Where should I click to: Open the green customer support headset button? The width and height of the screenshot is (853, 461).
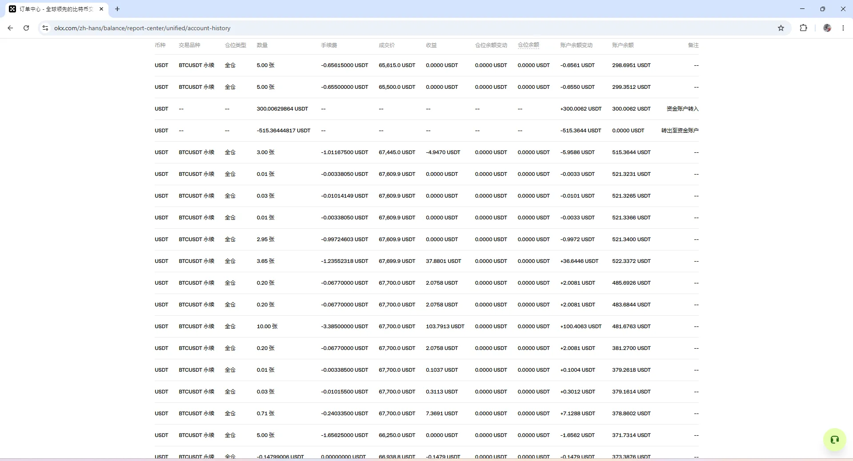pos(834,440)
